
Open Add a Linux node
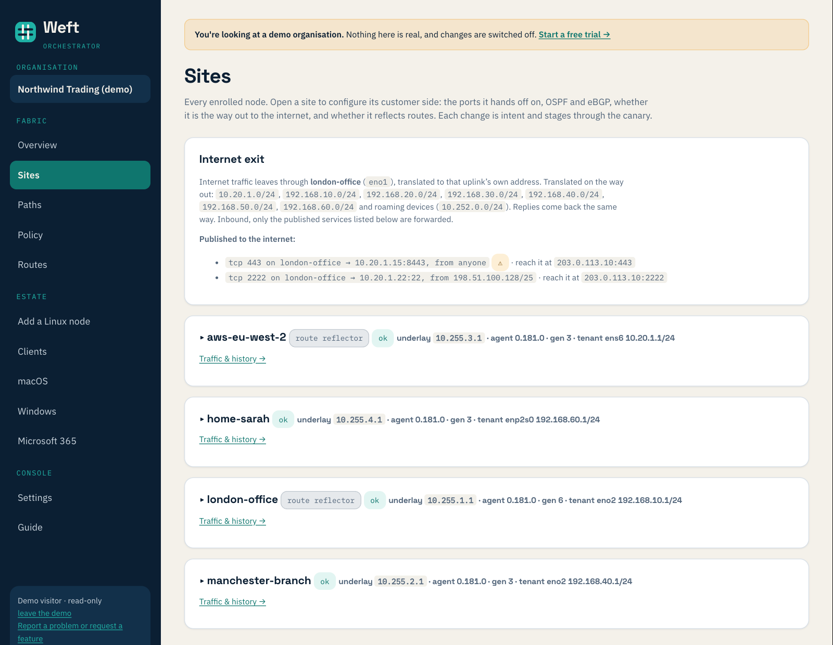click(80, 321)
